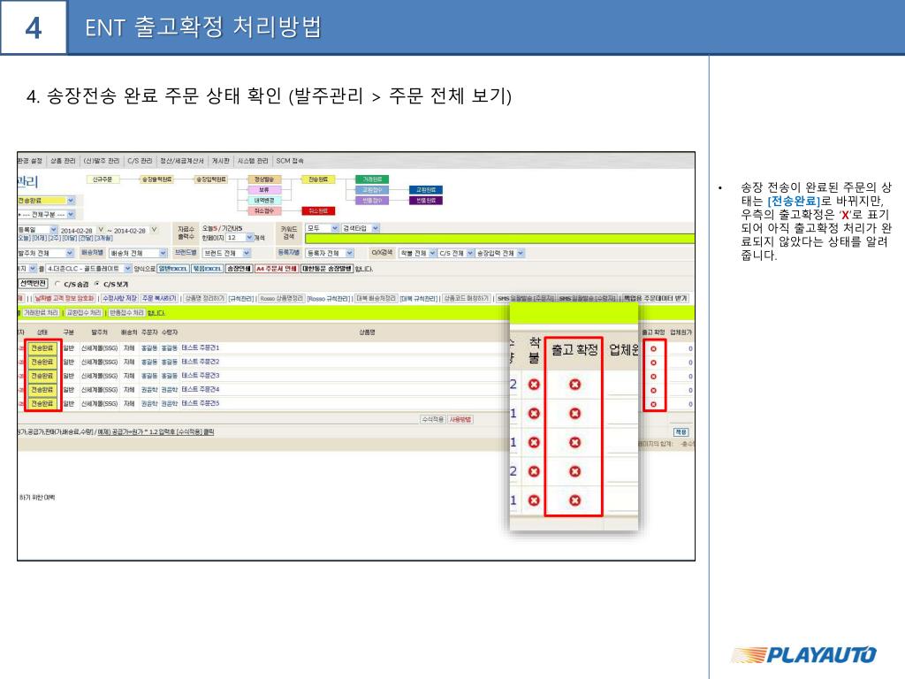Click the green 거래완료 status box
The width and height of the screenshot is (905, 679).
point(372,179)
